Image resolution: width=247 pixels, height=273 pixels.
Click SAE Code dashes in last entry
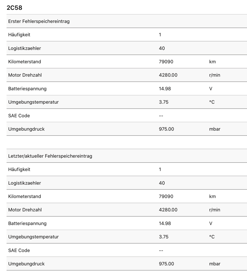tap(161, 250)
